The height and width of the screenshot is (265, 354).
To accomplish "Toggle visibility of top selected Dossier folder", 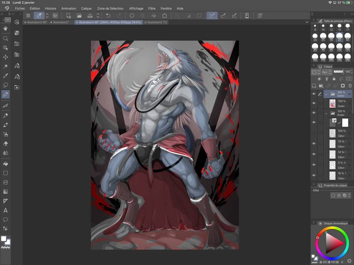I will point(314,94).
